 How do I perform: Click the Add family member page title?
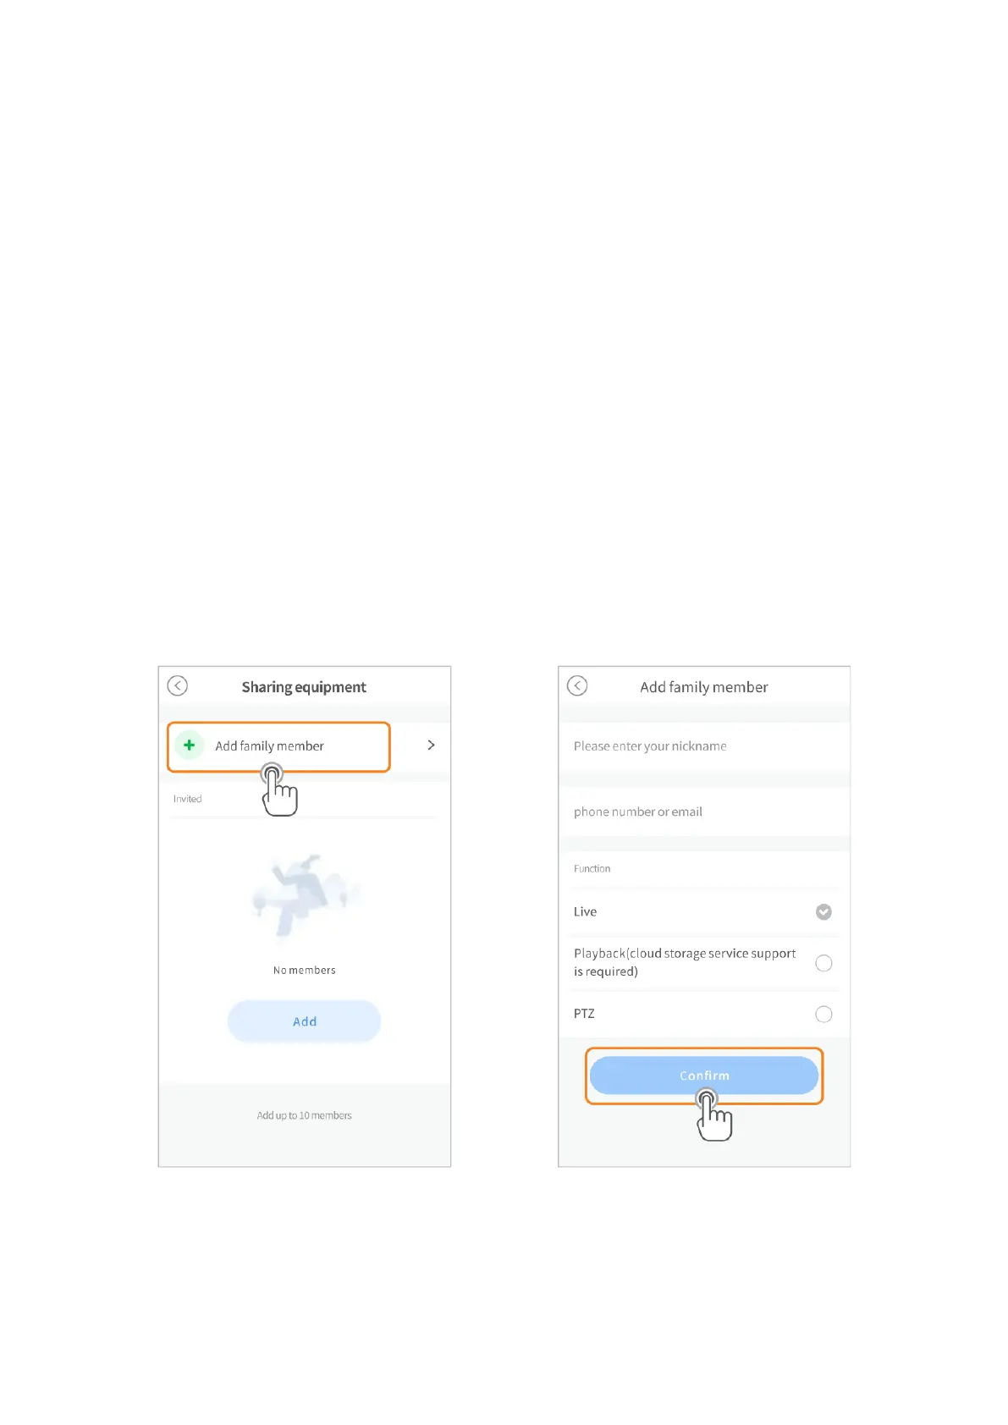coord(704,687)
